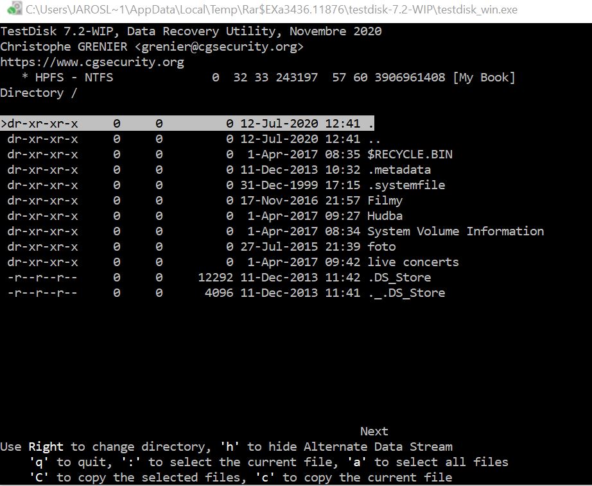Click the https://www.cgsecurity.org URL

click(x=92, y=62)
